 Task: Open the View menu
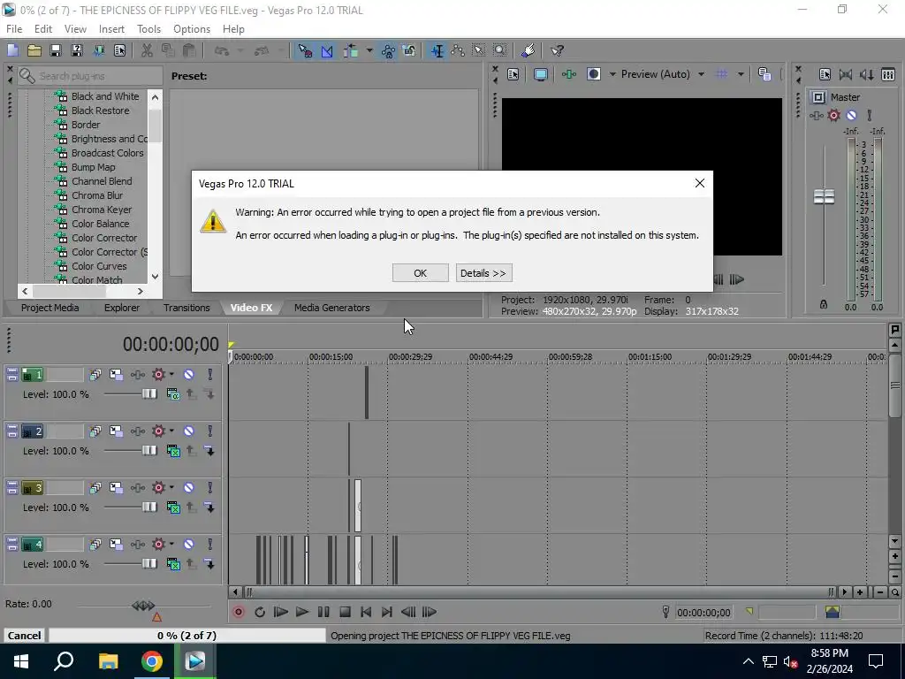[x=75, y=29]
